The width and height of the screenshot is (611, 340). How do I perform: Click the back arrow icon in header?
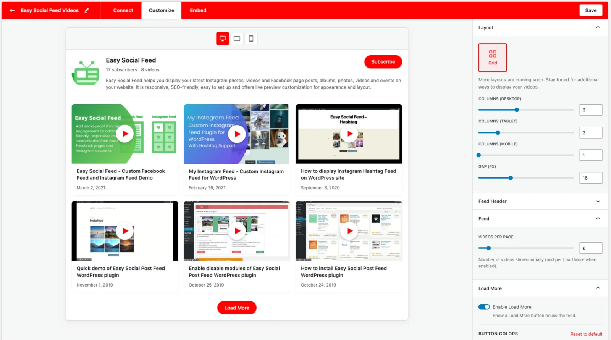(12, 10)
